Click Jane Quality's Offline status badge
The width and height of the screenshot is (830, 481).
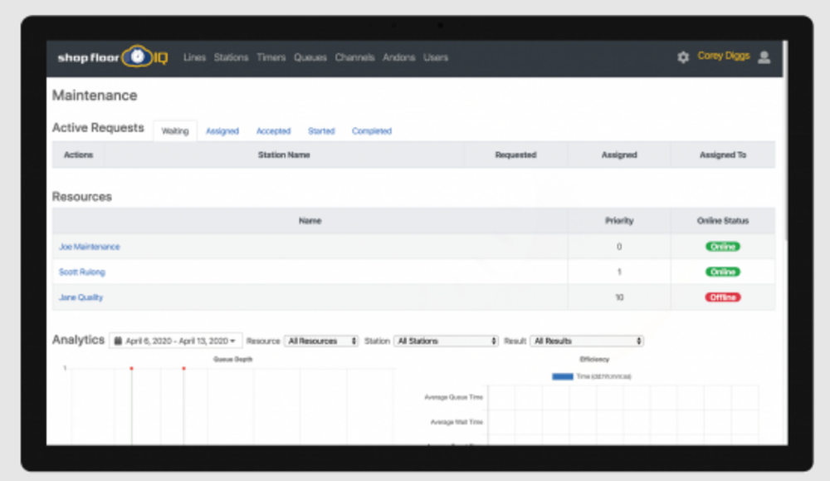721,297
